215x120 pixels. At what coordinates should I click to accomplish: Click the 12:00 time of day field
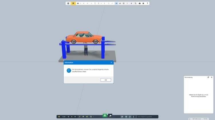point(64,117)
